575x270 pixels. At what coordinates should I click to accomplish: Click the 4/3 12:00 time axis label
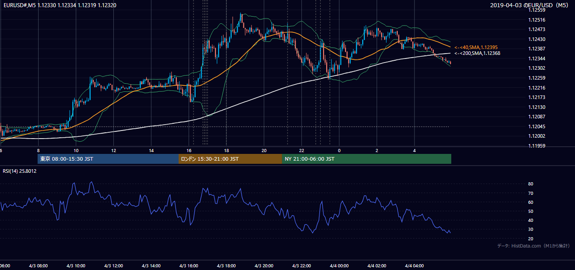click(x=114, y=265)
